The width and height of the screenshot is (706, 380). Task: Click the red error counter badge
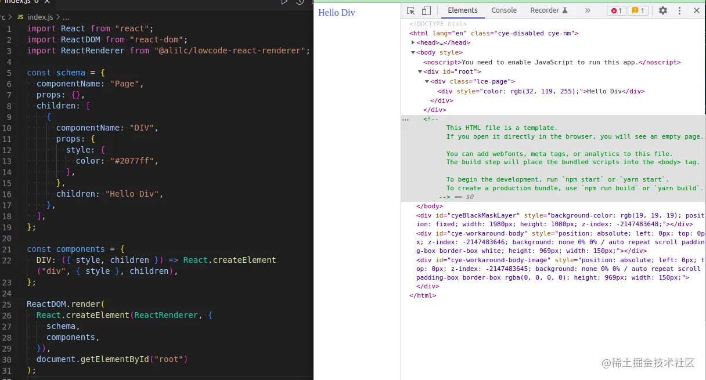click(x=616, y=10)
